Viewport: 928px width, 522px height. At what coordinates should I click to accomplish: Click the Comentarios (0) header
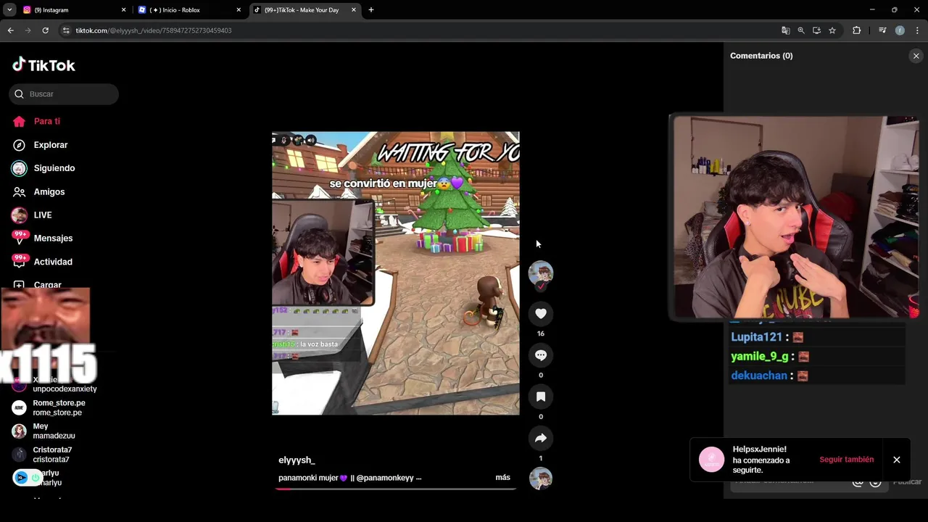click(x=761, y=56)
